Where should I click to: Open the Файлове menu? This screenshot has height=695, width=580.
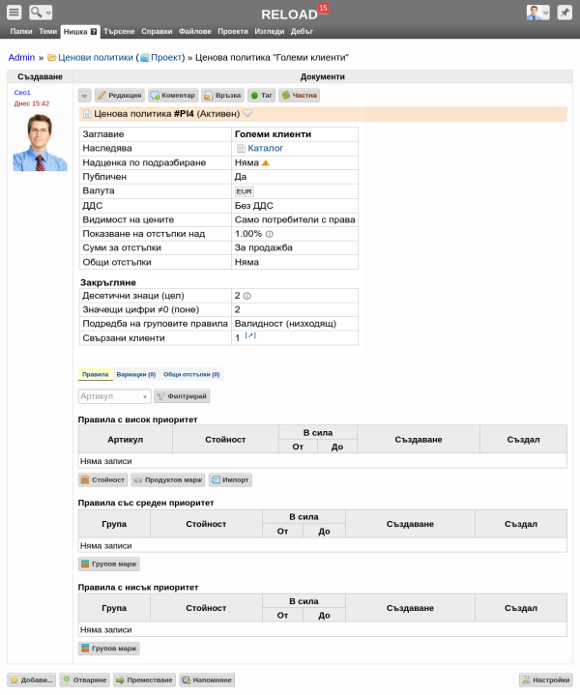tap(195, 32)
